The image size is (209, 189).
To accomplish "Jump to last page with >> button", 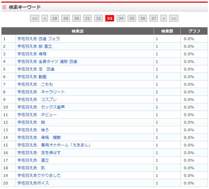I will pos(174,18).
